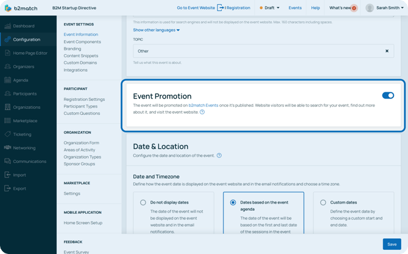408x254 pixels.
Task: Open Marketplace Settings link
Action: [72, 193]
